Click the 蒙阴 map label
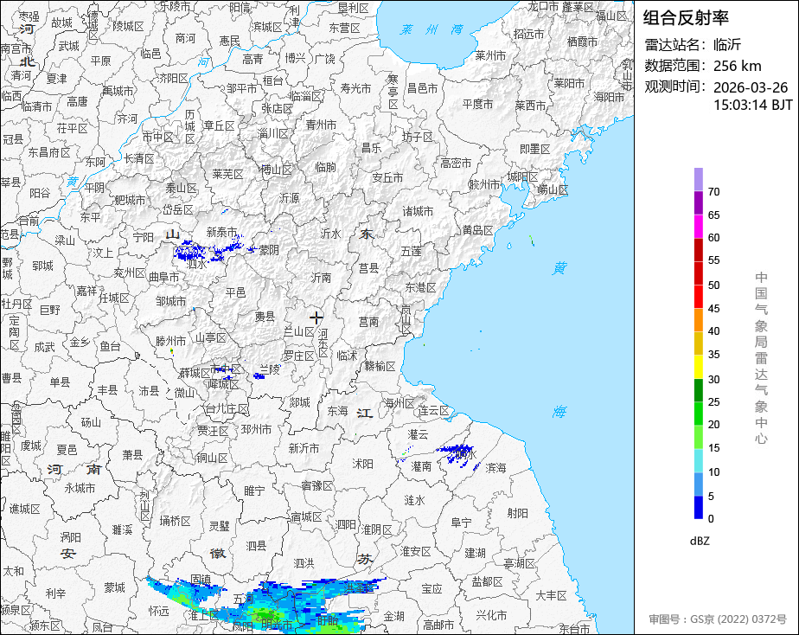Viewport: 799px width, 635px height. tap(269, 250)
